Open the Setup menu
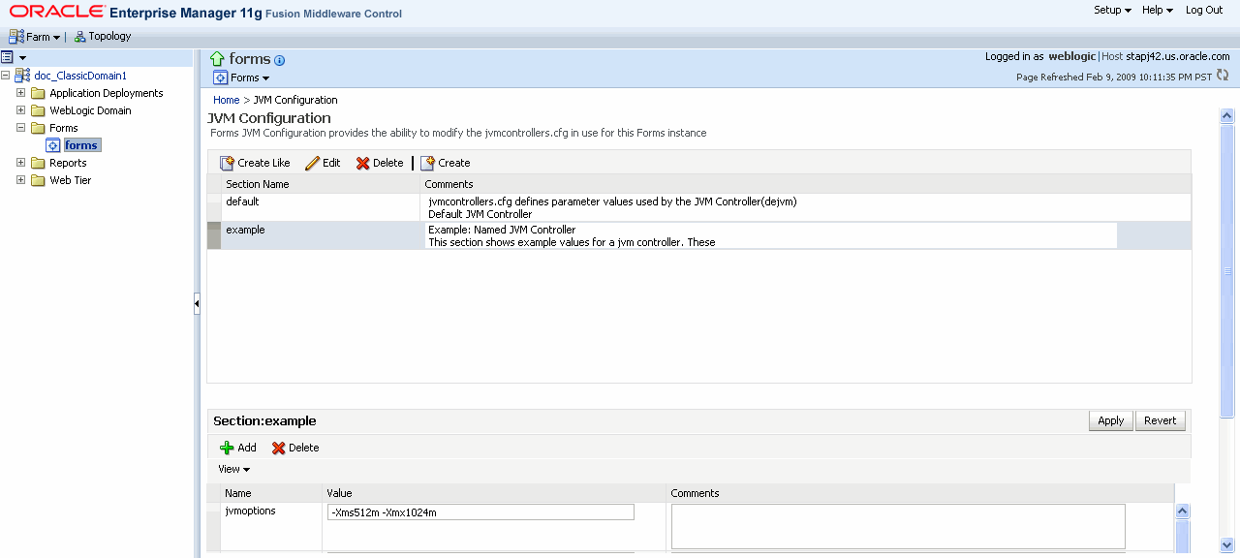 (1111, 10)
